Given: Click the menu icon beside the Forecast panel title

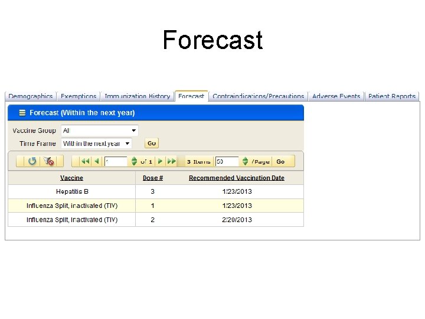Looking at the screenshot, I should [22, 113].
